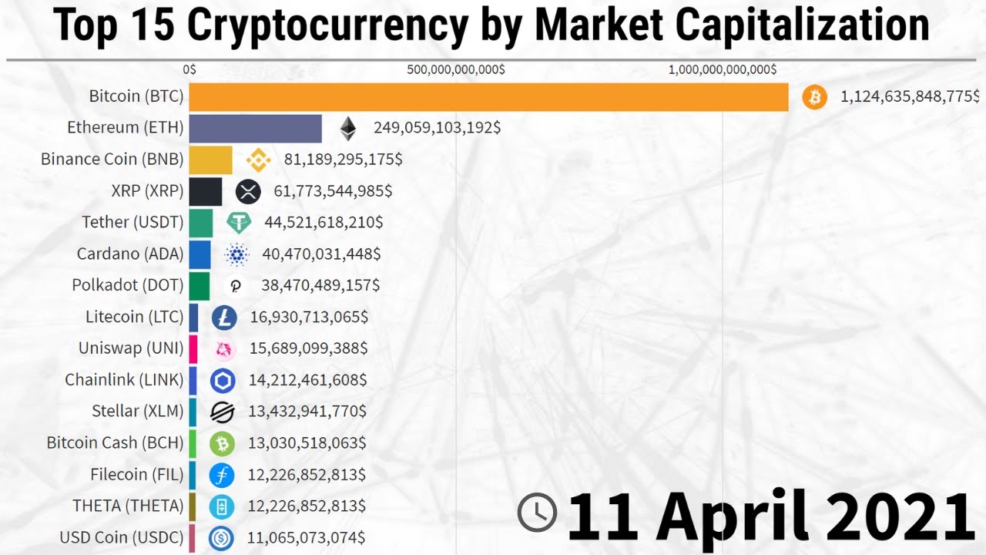Click the black XRP logo icon

tap(248, 191)
